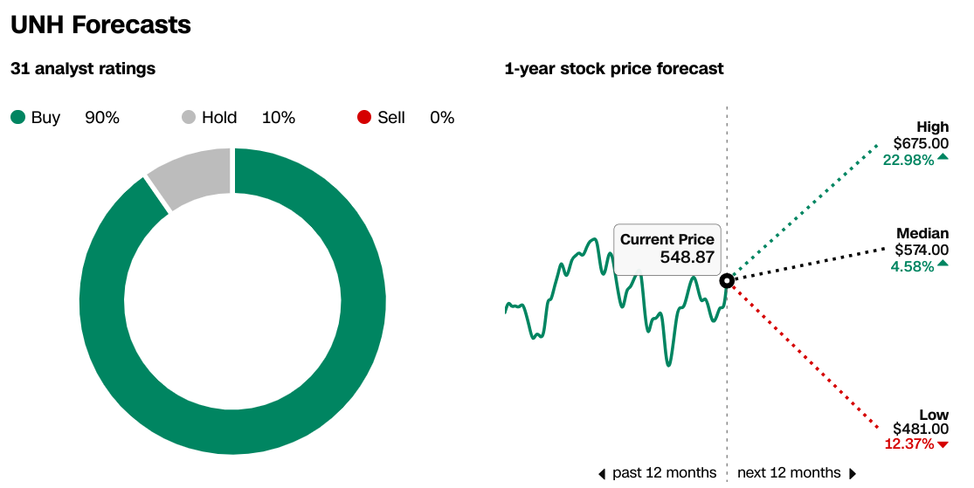
Task: Click the red Sell legend dot
Action: (x=364, y=117)
